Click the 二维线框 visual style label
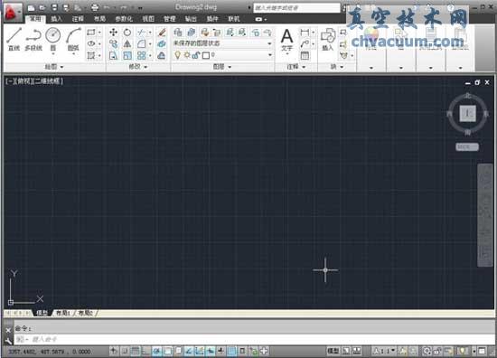Screen dimensions: 497x358 (x=47, y=81)
